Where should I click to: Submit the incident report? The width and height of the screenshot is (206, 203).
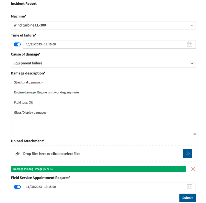(x=187, y=198)
